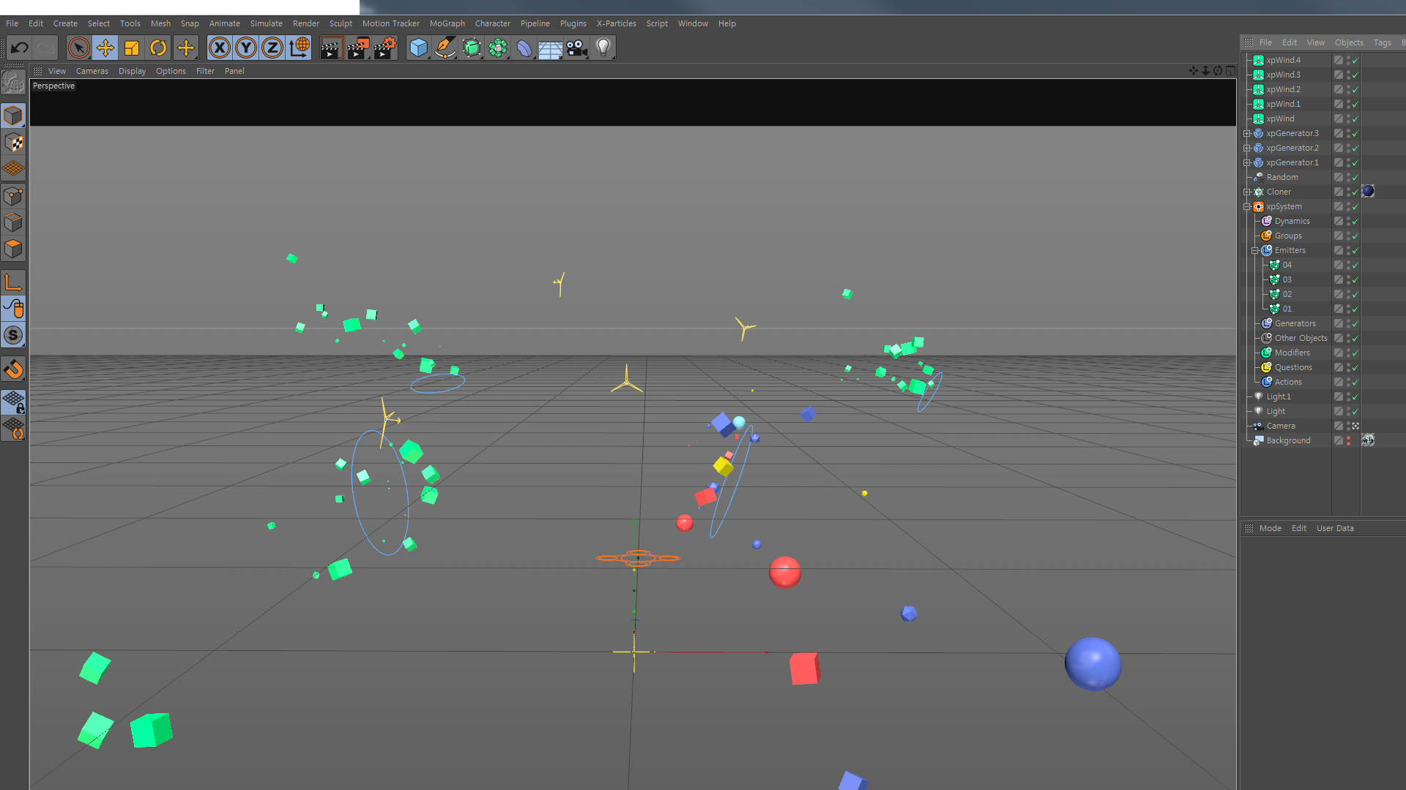This screenshot has height=790, width=1406.
Task: Select the Background texture tag
Action: click(1367, 440)
